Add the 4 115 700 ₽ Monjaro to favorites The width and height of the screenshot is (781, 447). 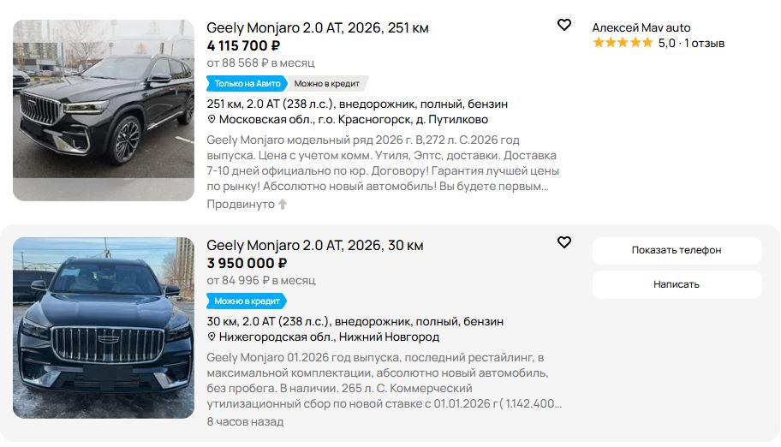563,25
